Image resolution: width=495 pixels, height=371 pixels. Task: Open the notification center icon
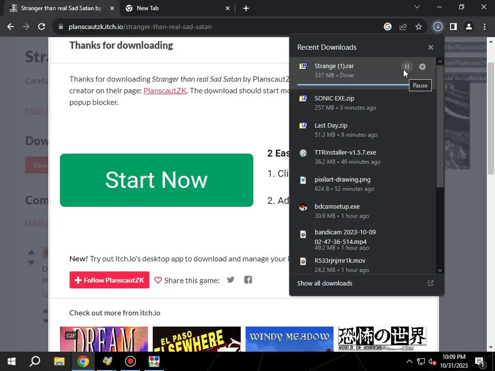click(x=480, y=362)
